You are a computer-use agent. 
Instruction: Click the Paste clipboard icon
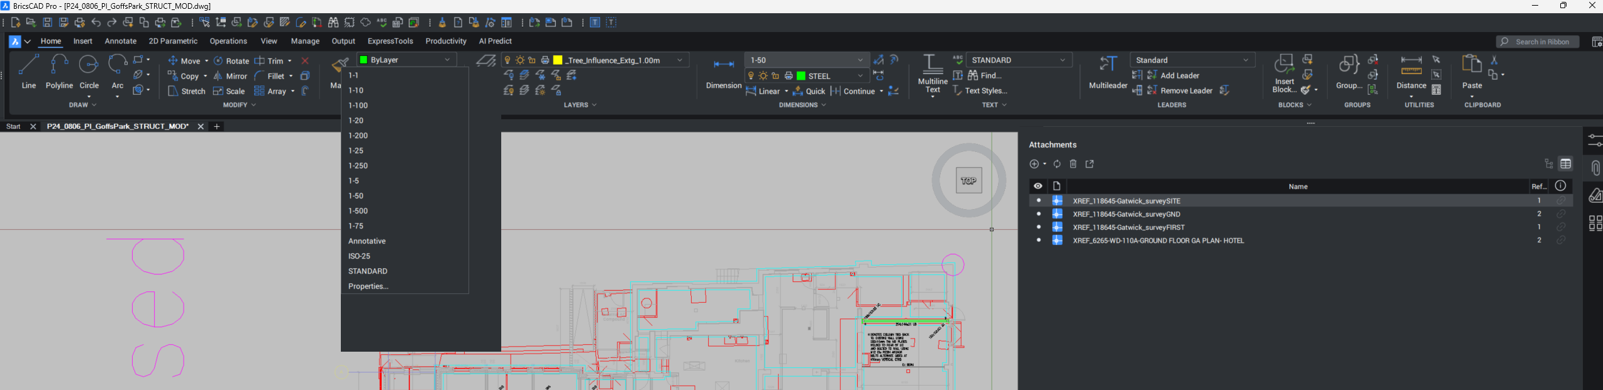click(1472, 65)
